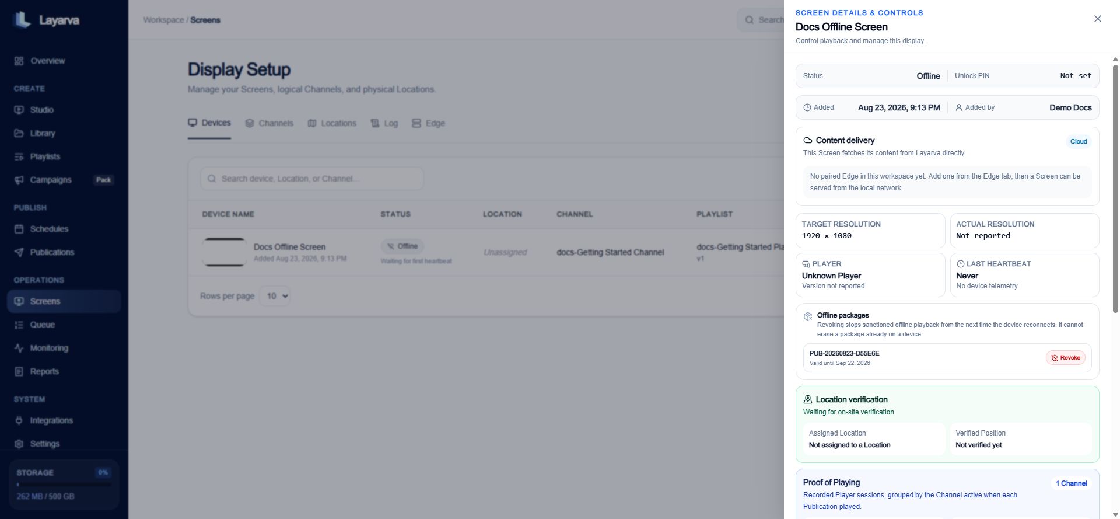The image size is (1120, 519).
Task: Sort by the DEVICE NAME column header
Action: pos(228,214)
